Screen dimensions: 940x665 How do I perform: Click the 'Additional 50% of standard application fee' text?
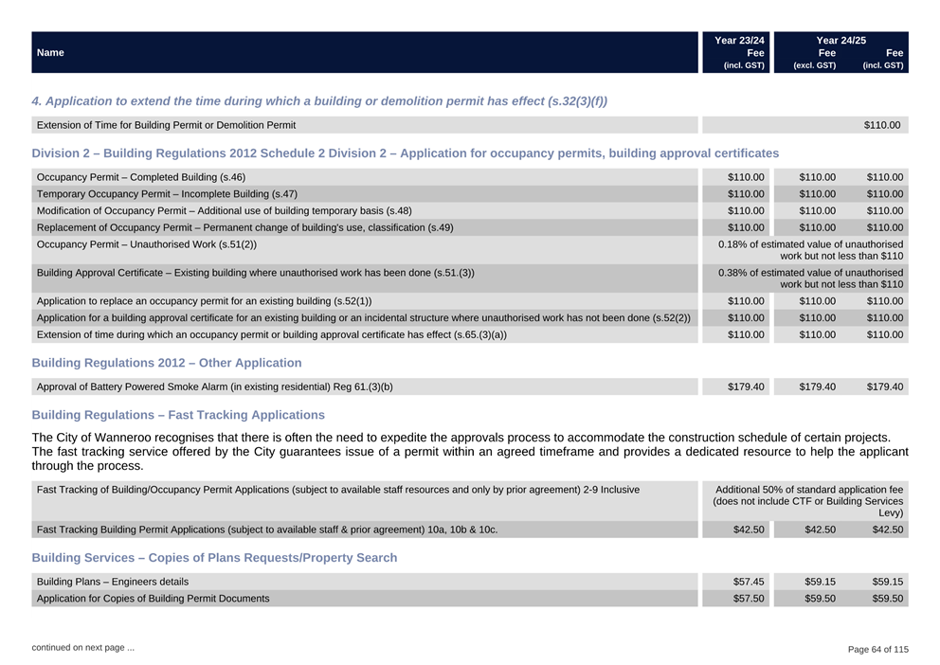point(808,490)
